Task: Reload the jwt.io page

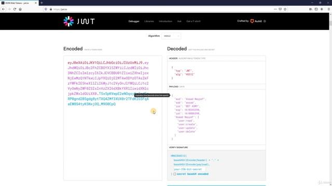Action: click(x=15, y=9)
